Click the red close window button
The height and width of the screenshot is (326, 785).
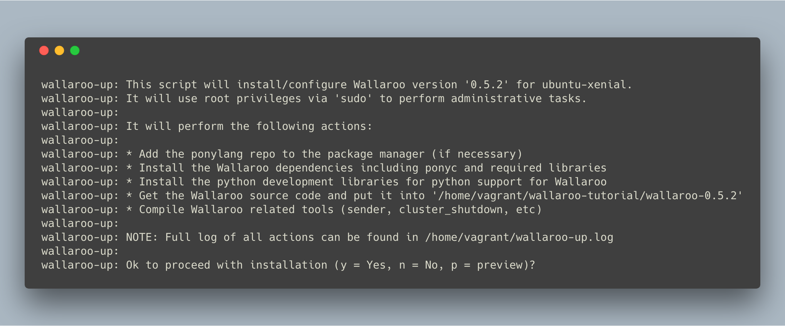(x=44, y=50)
